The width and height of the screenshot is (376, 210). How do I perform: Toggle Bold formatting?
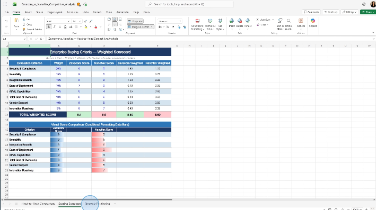(x=49, y=27)
